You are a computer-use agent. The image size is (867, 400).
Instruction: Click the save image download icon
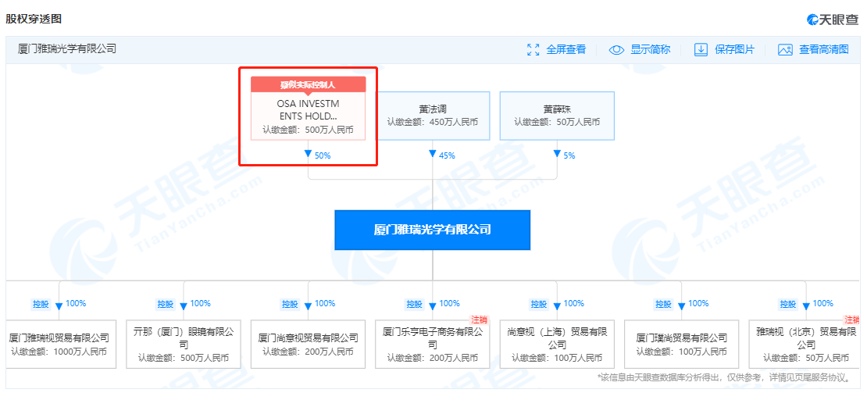pyautogui.click(x=701, y=49)
